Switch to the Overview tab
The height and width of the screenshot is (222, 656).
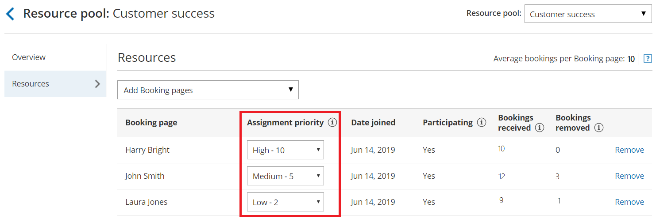[29, 57]
